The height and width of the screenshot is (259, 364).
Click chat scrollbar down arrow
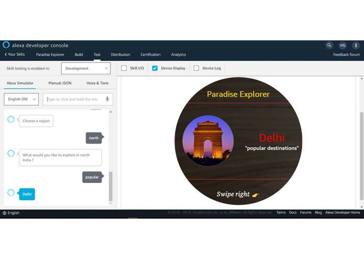(111, 203)
